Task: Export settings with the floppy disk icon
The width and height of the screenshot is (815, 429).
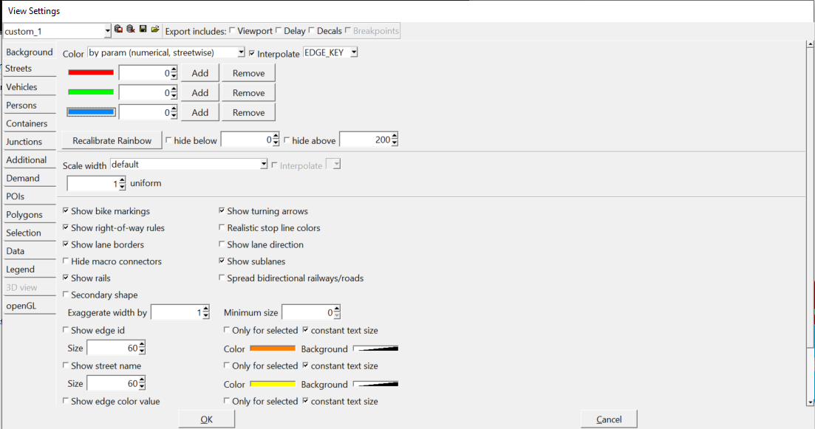Action: (x=143, y=30)
